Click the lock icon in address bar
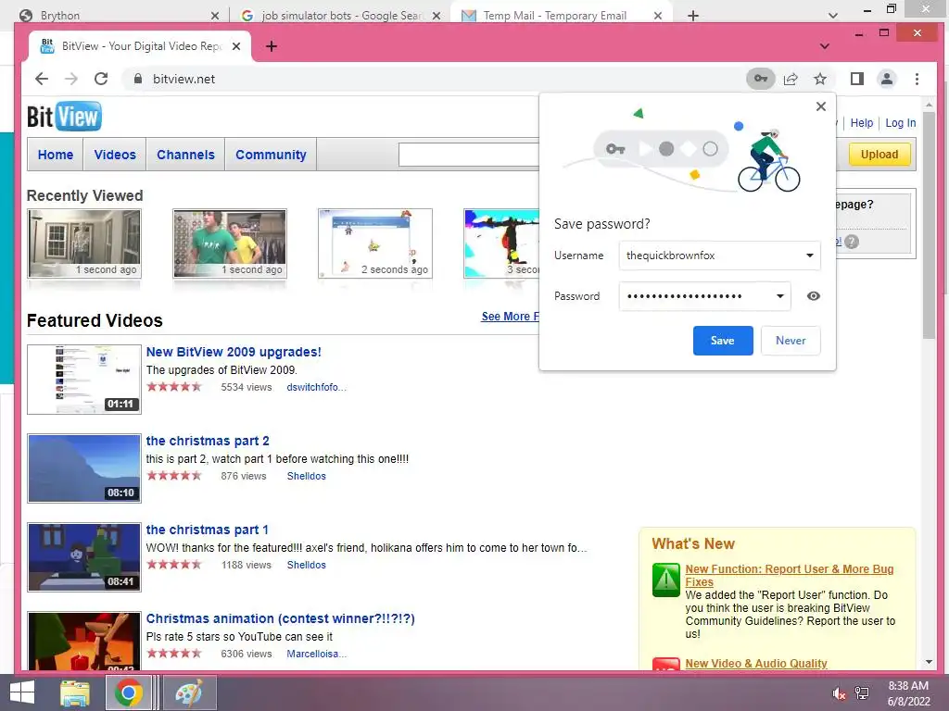This screenshot has height=711, width=949. [x=138, y=79]
